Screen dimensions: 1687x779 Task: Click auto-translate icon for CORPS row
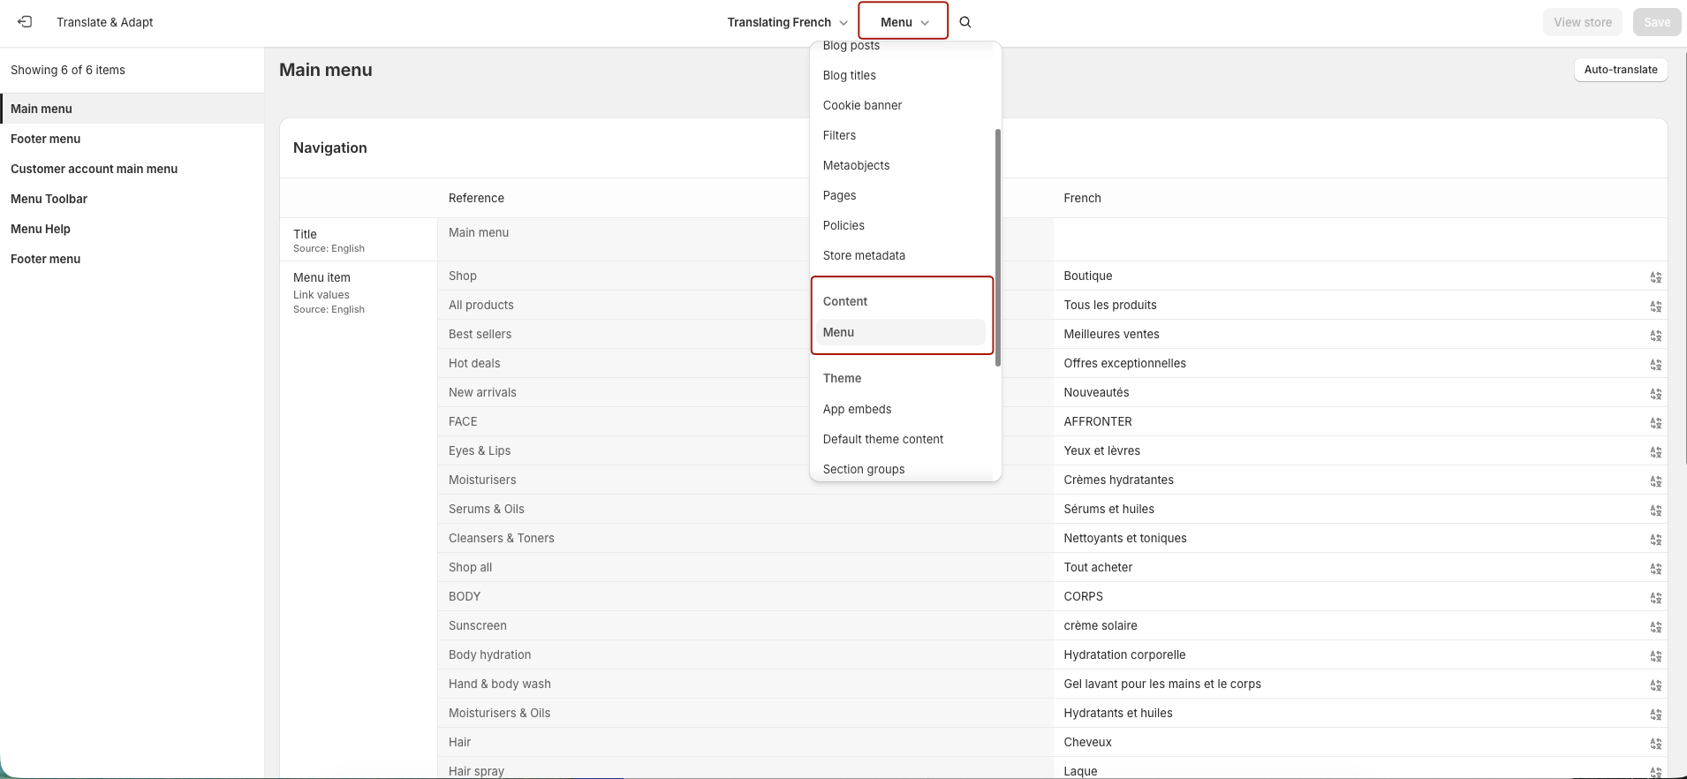pos(1655,598)
